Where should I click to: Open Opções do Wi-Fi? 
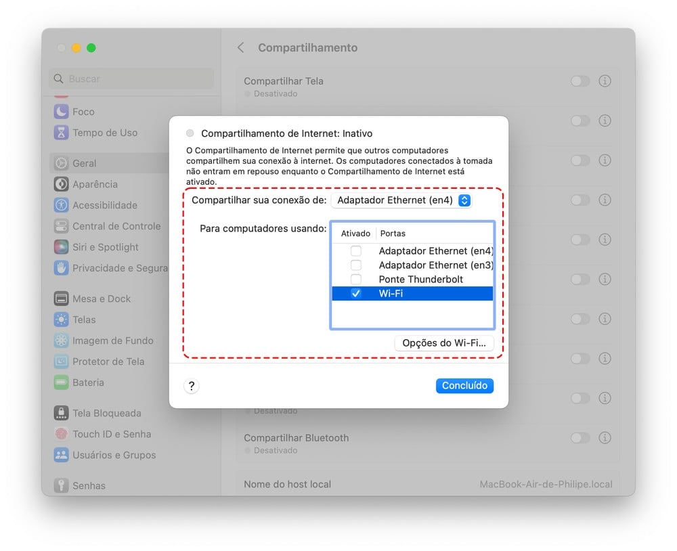point(444,343)
